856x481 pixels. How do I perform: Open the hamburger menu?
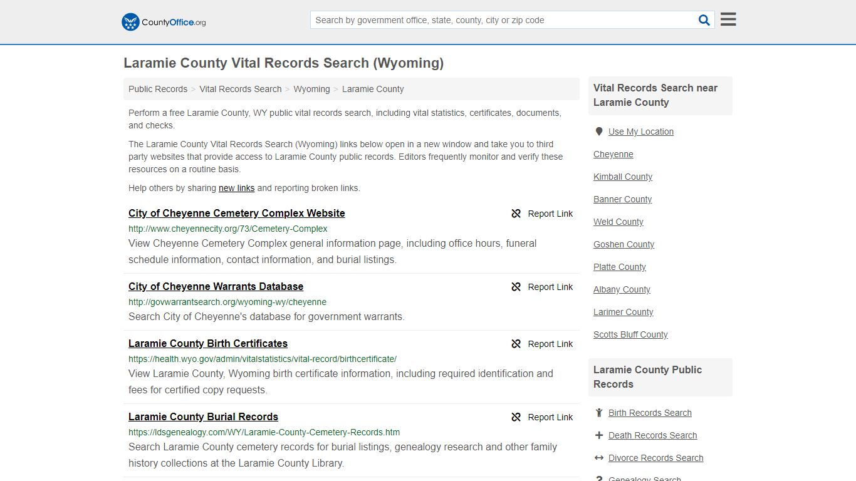[728, 19]
